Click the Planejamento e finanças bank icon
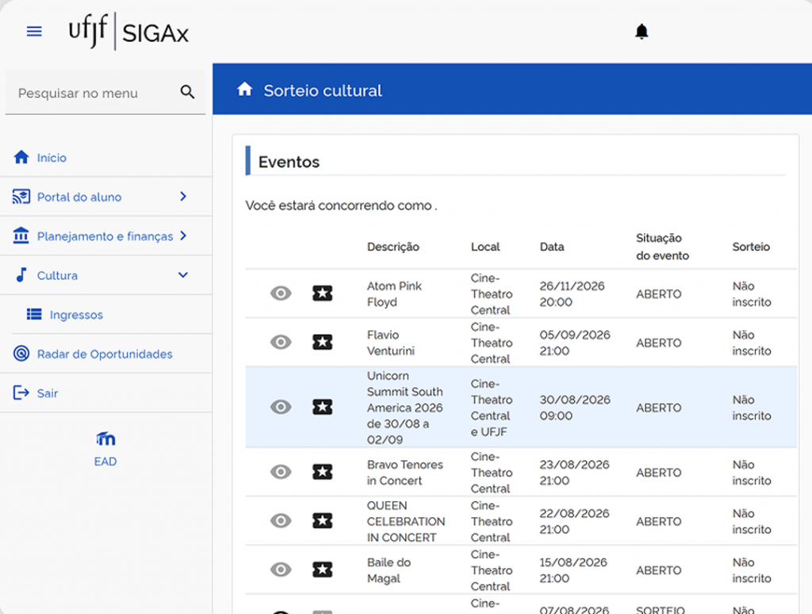Viewport: 812px width, 614px height. coord(21,236)
